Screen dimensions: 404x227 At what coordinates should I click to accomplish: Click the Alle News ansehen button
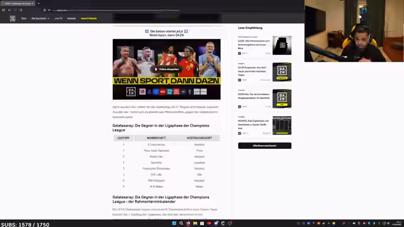coord(264,146)
